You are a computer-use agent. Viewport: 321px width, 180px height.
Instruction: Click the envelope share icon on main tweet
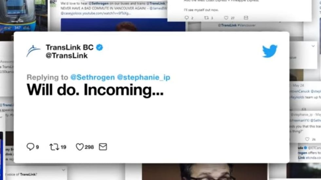(103, 147)
